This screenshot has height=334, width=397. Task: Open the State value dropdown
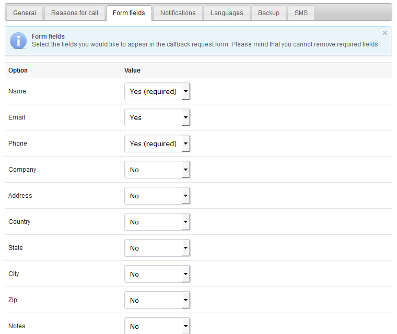tap(157, 248)
